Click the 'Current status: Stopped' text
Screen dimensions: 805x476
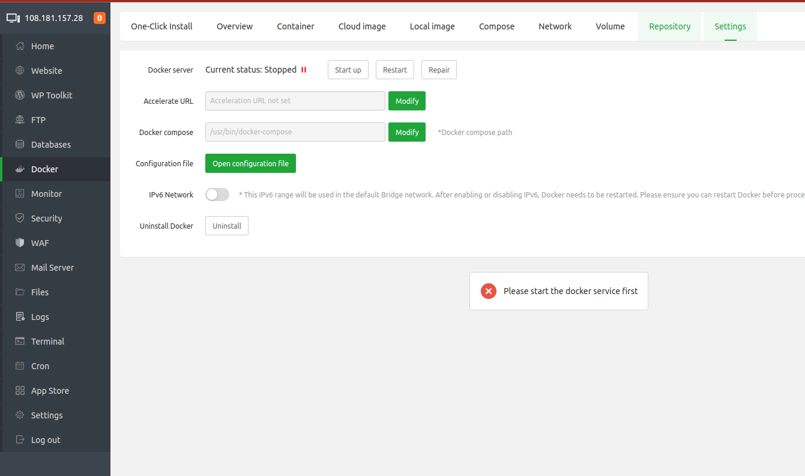tap(251, 70)
